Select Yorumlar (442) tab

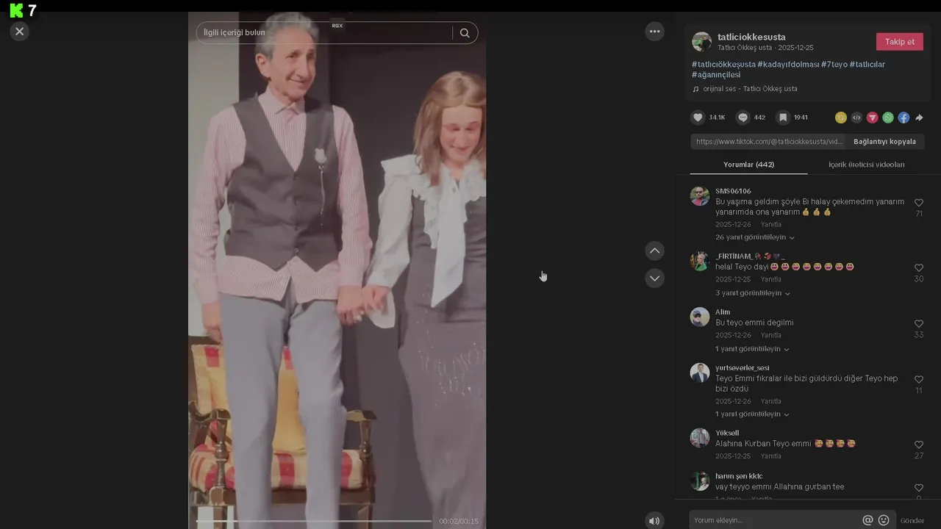[748, 165]
